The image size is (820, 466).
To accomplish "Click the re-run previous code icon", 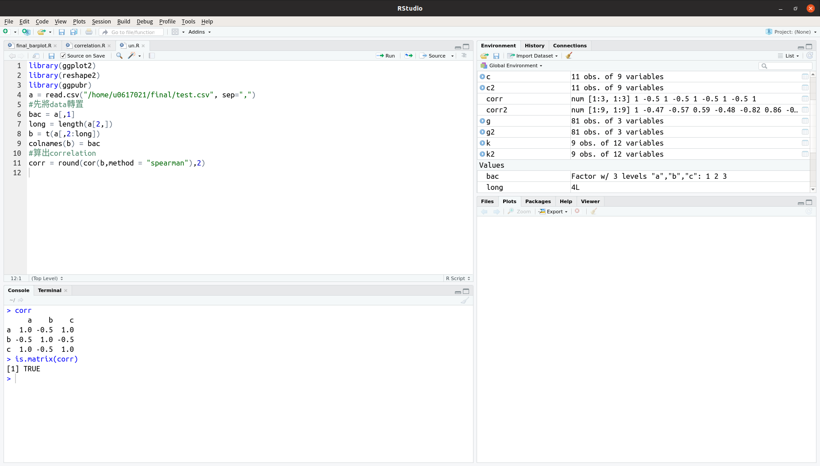I will click(408, 56).
